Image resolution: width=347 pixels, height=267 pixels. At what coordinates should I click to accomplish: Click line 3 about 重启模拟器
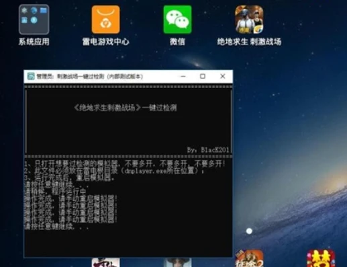click(x=70, y=178)
